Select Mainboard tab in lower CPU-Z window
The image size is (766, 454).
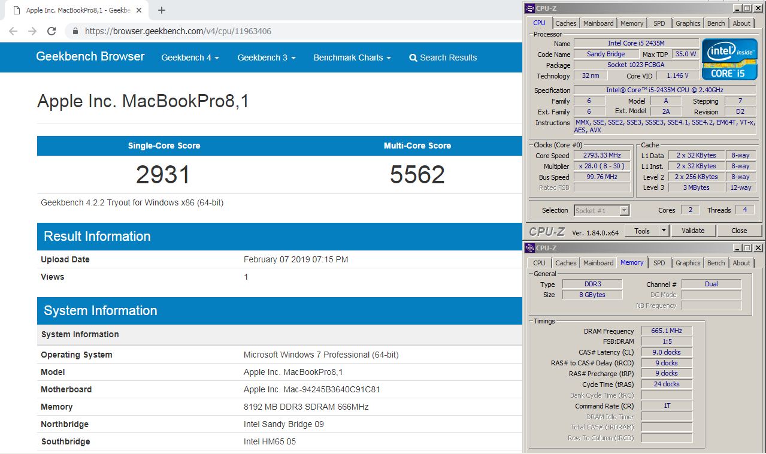(x=598, y=263)
